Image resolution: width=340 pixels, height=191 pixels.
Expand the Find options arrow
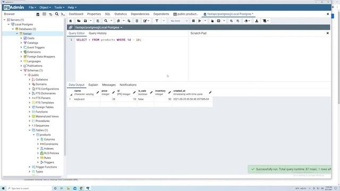(x=111, y=21)
